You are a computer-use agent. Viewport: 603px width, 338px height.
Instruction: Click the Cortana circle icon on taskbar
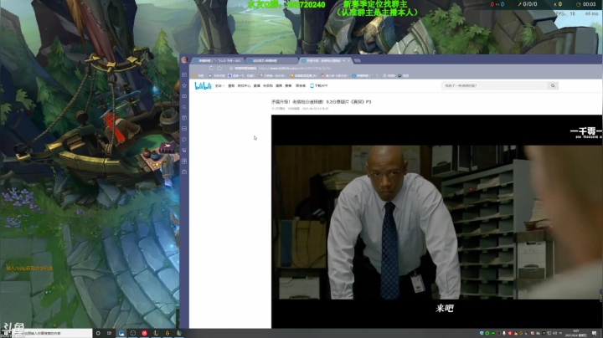[x=98, y=333]
